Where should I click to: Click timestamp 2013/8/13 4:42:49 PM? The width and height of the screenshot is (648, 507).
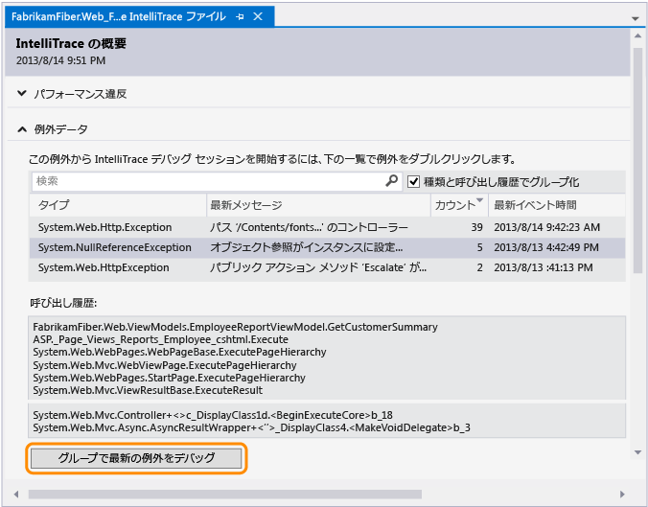point(546,247)
